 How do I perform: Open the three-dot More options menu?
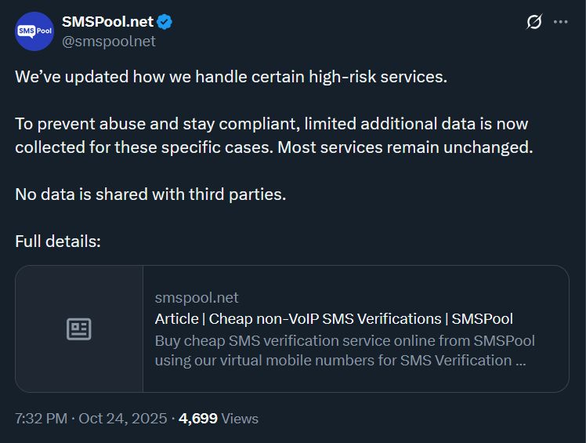(x=560, y=22)
